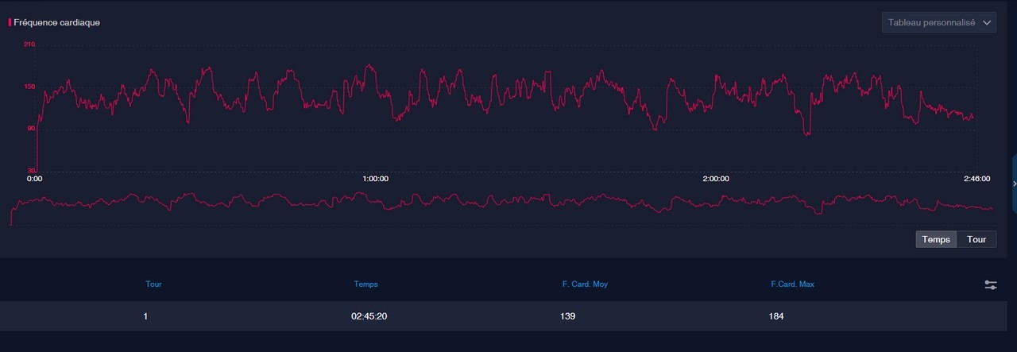Switch the chart axis to Tour

pos(976,239)
